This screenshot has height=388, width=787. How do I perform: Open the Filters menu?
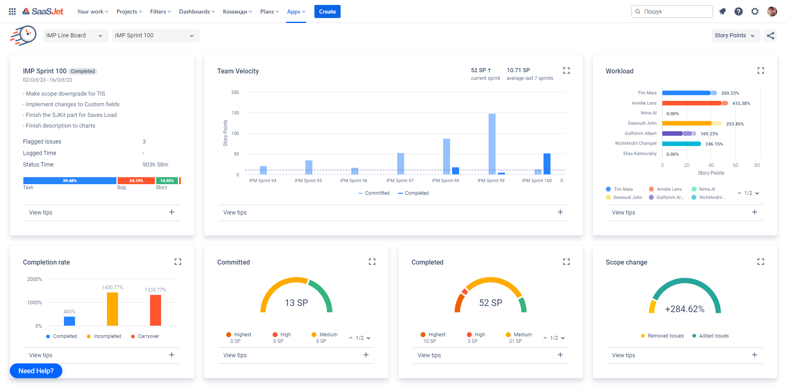coord(160,11)
